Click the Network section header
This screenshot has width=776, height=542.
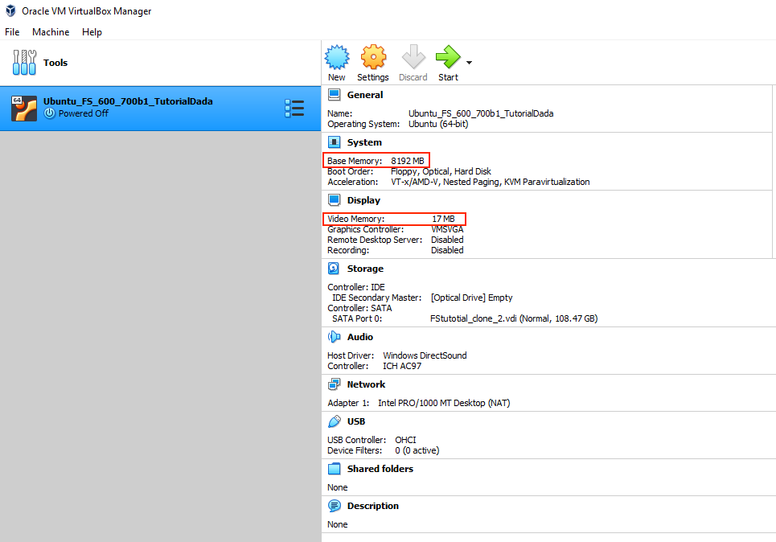pyautogui.click(x=366, y=384)
